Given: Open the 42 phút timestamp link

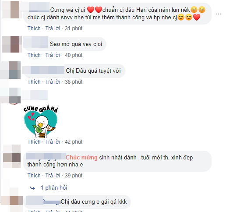Looking at the screenshot, I should tap(74, 142).
